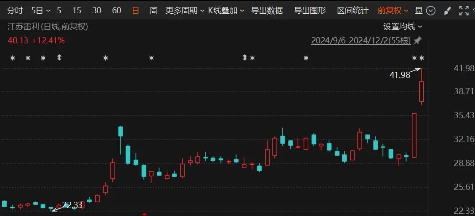Click the 25.61 price axis label

(x=464, y=187)
